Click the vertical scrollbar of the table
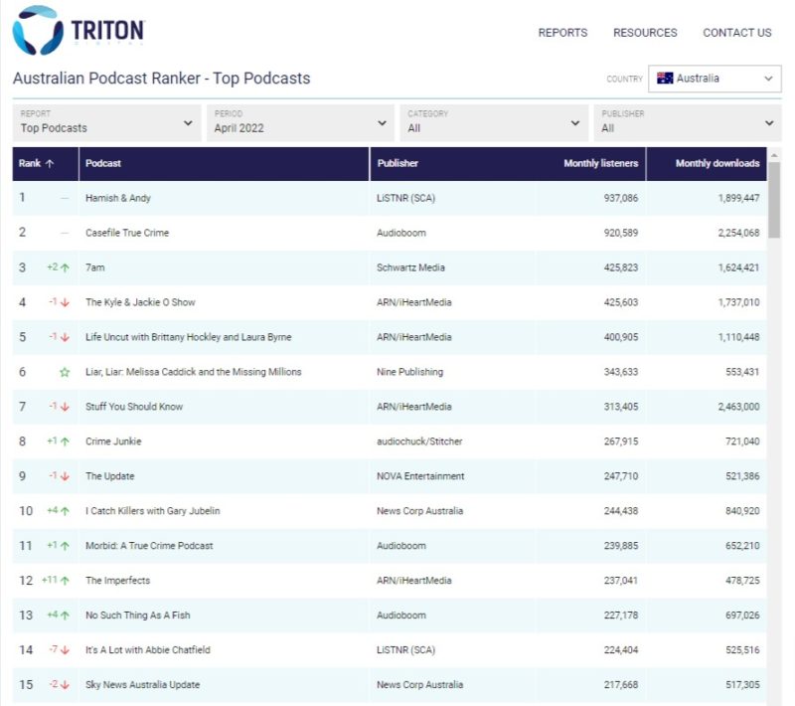Viewport: 795px width, 706px height. pos(774,199)
